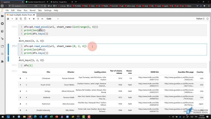The image size is (211, 119).
Task: Click the Python 3 kernel name
Action: (200, 19)
